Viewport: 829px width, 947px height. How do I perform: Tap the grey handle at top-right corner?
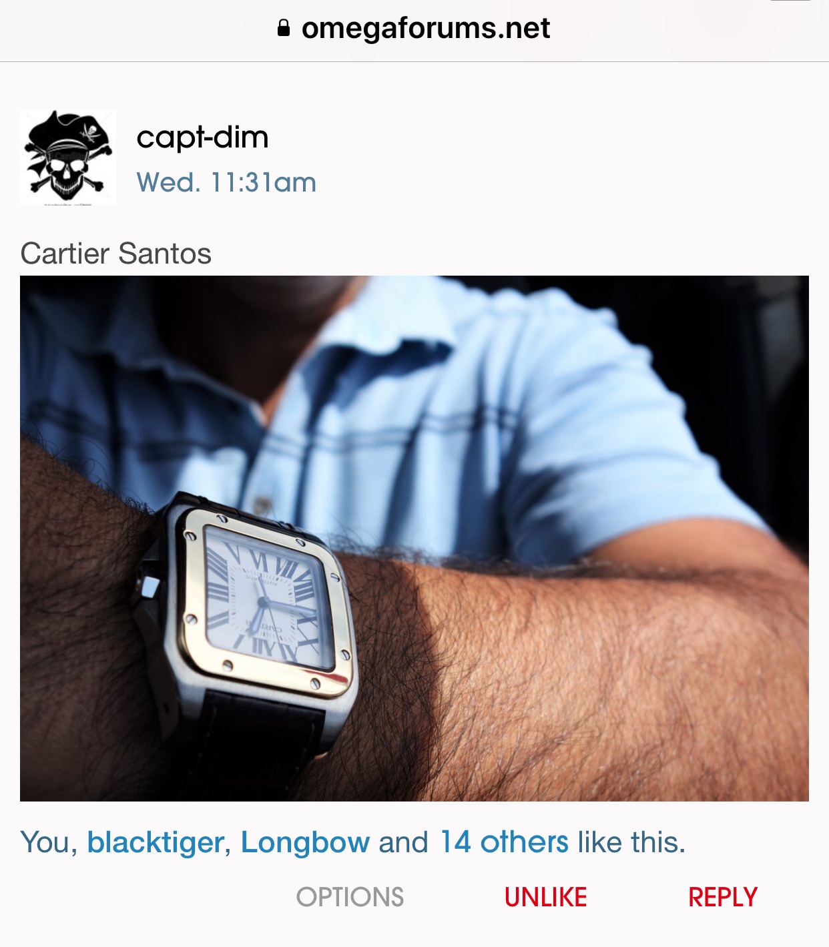click(790, 1)
